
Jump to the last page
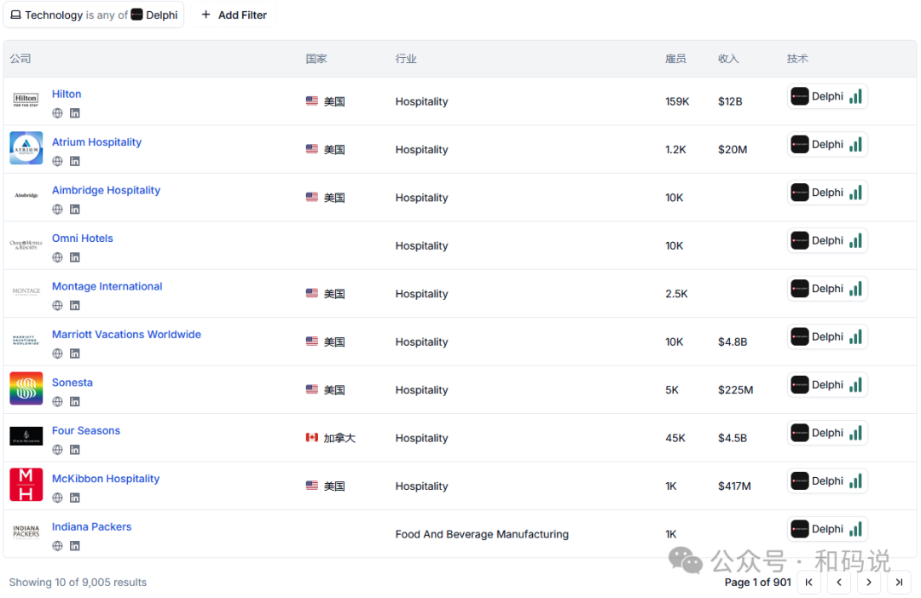(x=899, y=582)
